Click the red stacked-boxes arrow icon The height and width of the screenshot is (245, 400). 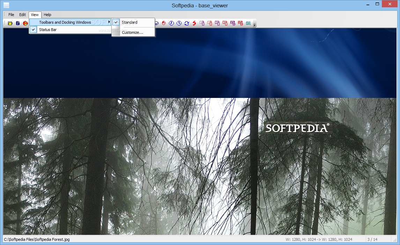(240, 23)
